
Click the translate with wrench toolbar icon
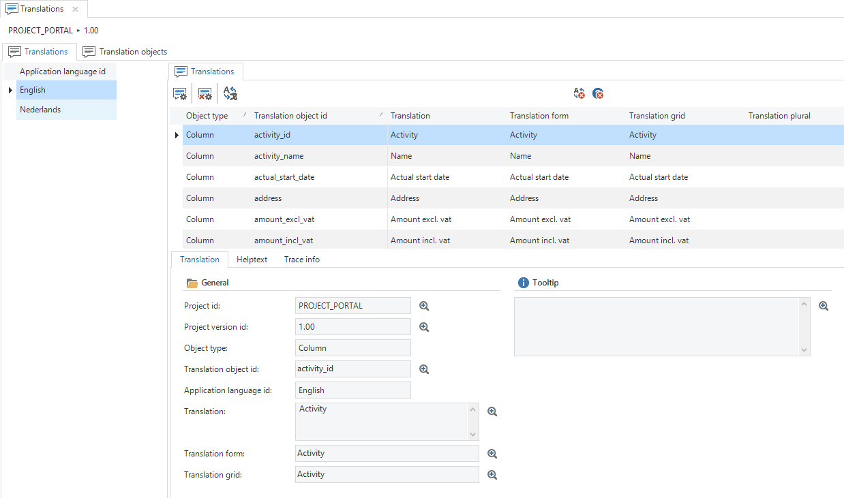230,94
